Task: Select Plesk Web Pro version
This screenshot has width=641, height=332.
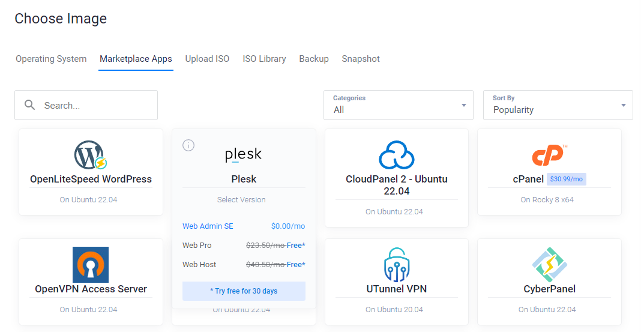Action: pyautogui.click(x=244, y=246)
